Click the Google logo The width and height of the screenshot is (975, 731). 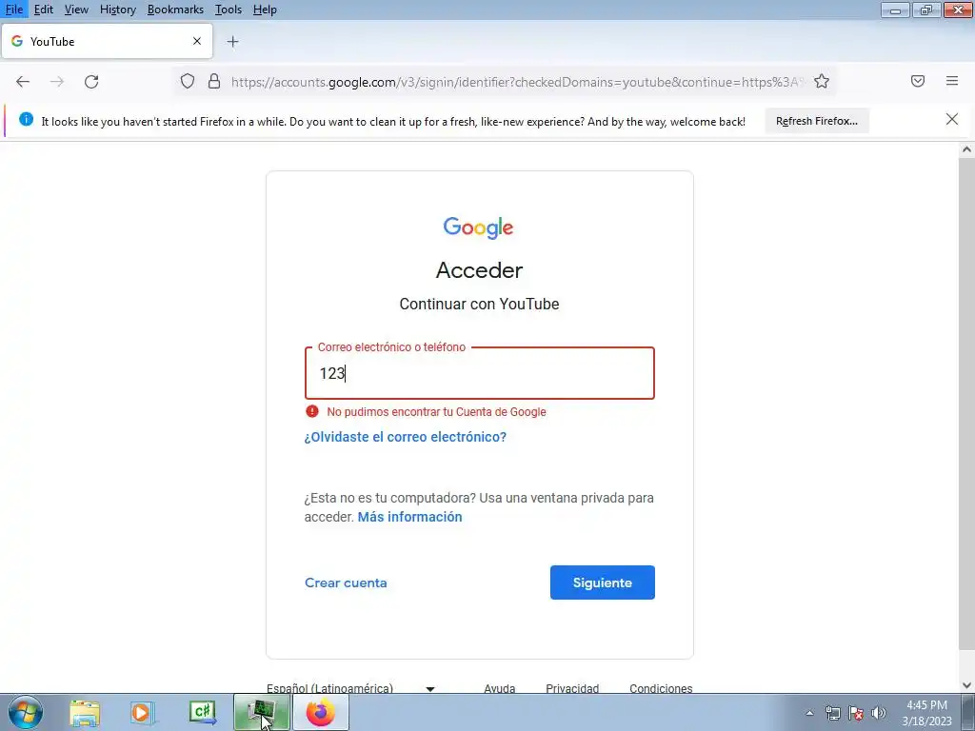[478, 228]
